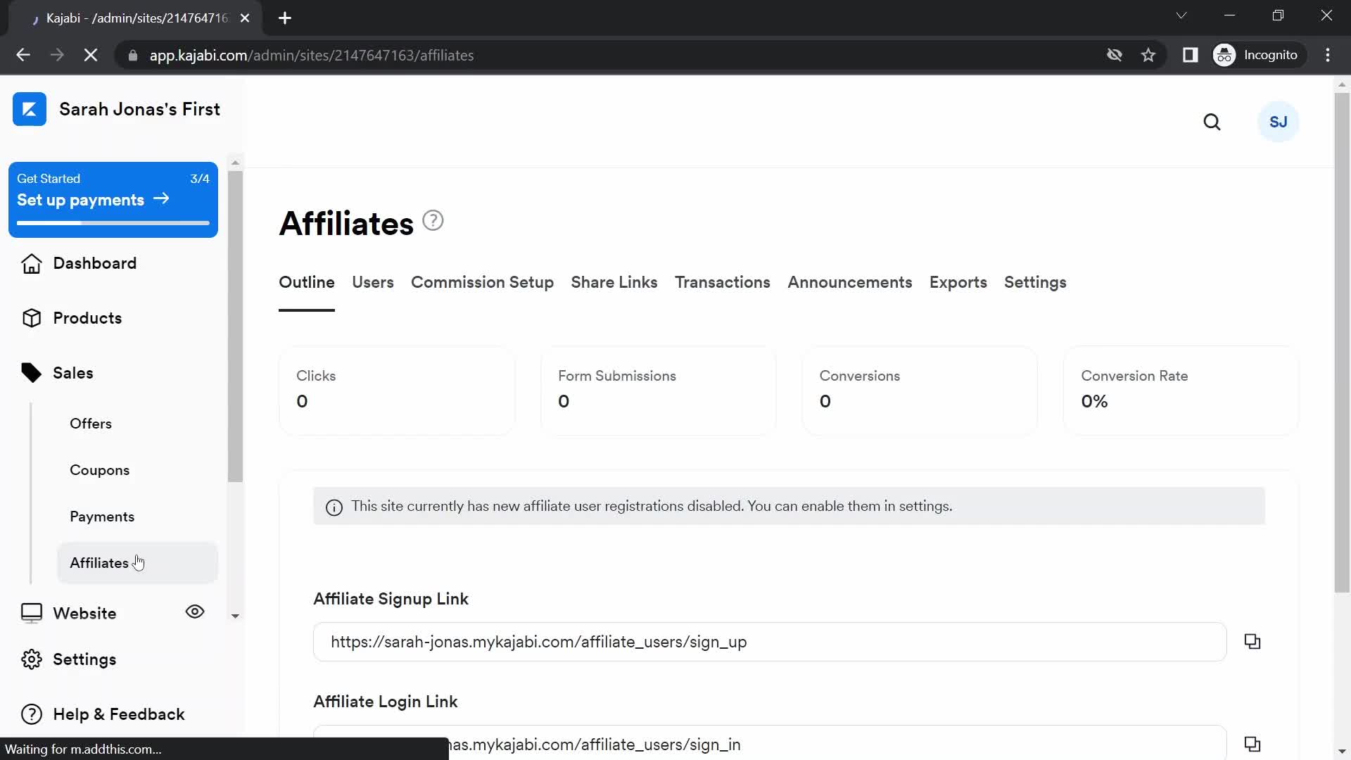Click the sidebar scroll down arrow
This screenshot has height=760, width=1351.
235,616
